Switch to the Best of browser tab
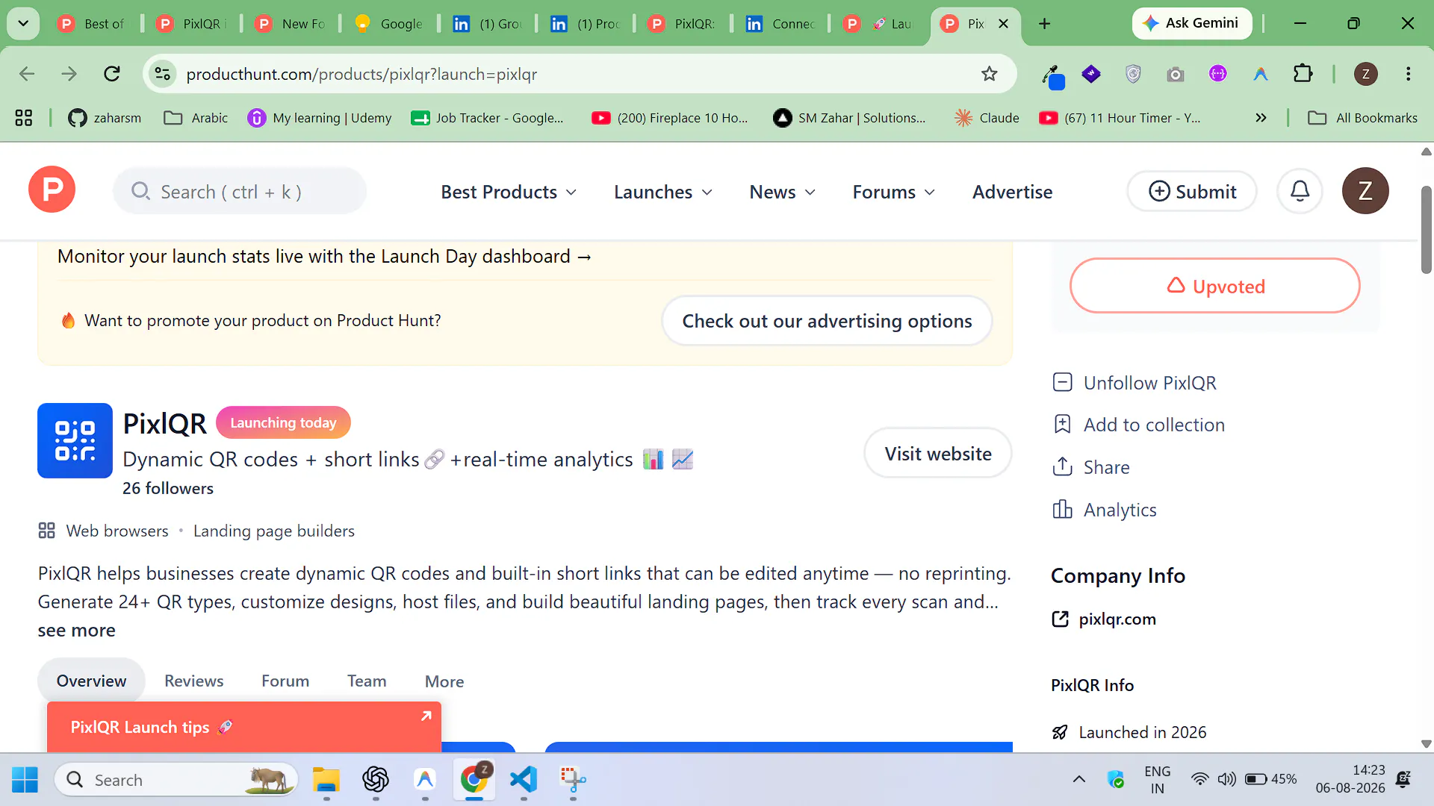This screenshot has width=1434, height=806. (x=93, y=24)
